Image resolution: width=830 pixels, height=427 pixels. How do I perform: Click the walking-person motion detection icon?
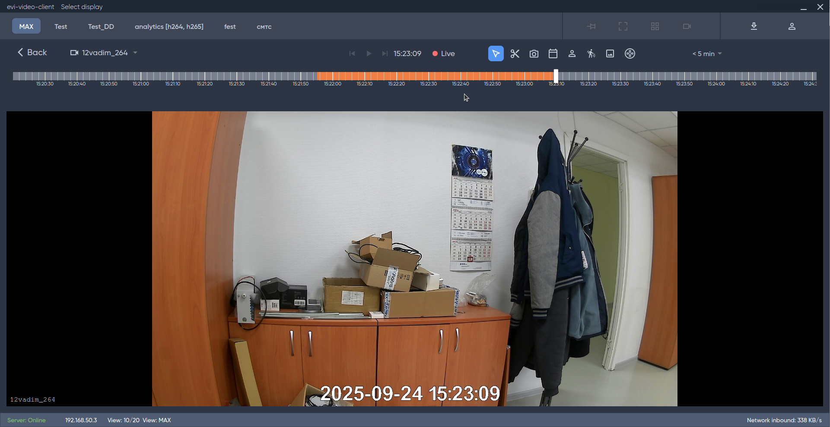click(x=591, y=53)
